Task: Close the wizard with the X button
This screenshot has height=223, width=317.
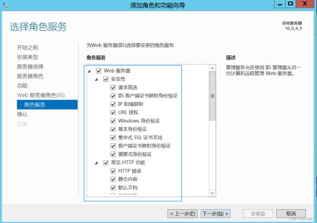Action: point(305,4)
